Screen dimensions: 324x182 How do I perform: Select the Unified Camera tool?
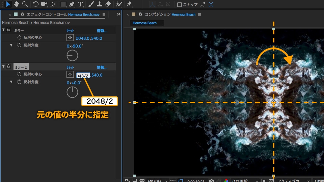pyautogui.click(x=44, y=4)
